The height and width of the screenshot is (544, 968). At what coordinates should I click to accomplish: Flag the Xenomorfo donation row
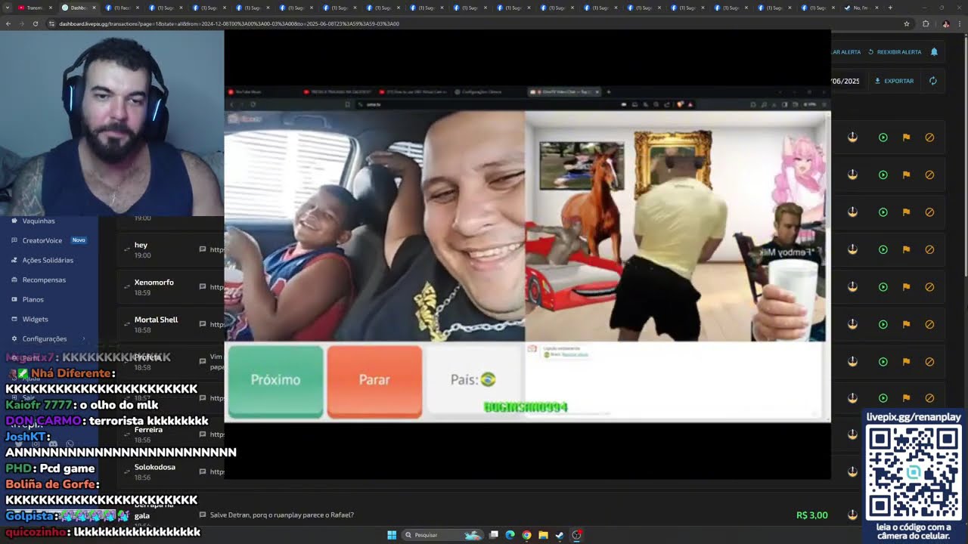tap(906, 287)
